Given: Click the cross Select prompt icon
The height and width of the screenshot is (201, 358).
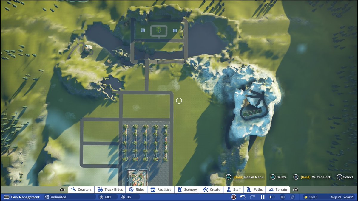Looking at the screenshot, I should [340, 177].
